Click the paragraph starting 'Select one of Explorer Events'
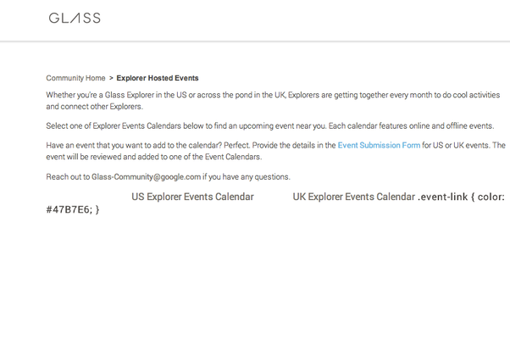 [270, 126]
